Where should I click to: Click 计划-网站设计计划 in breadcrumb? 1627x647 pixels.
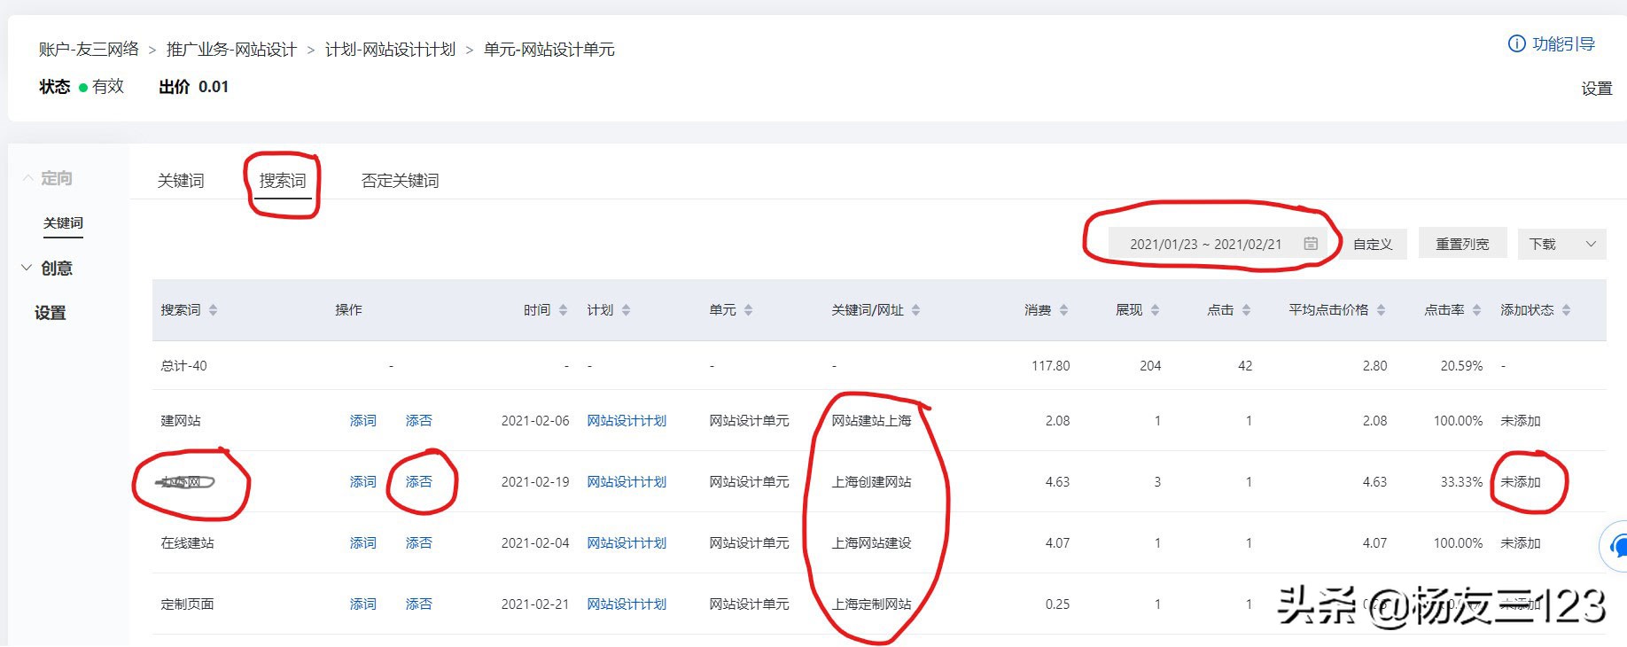point(390,50)
